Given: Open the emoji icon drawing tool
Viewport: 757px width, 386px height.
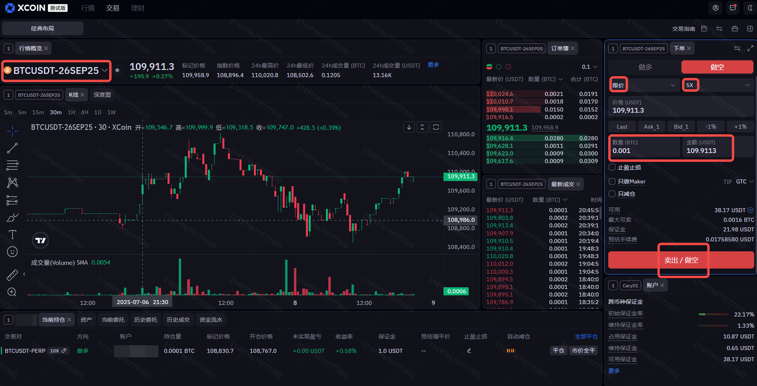Looking at the screenshot, I should [x=12, y=252].
